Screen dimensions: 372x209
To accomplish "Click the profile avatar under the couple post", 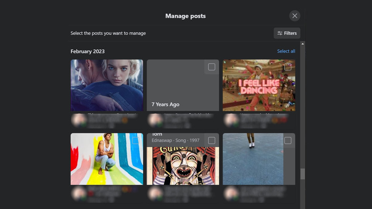I will pos(78,119).
